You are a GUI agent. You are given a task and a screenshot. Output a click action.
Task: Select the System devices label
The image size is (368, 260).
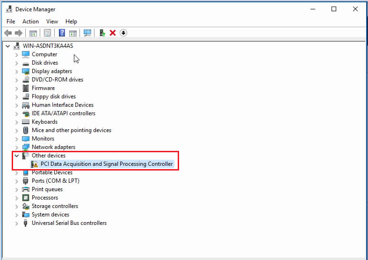[51, 215]
